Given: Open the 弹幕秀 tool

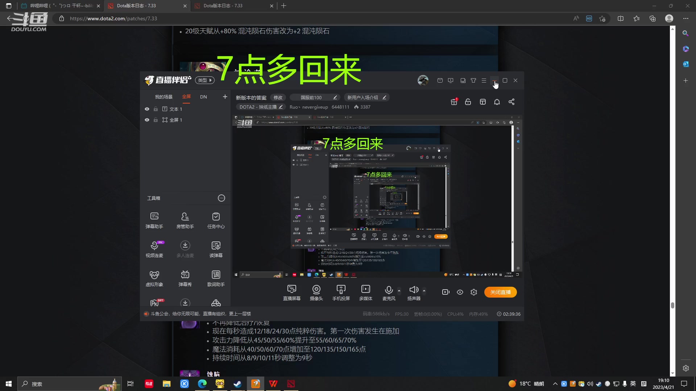Looking at the screenshot, I should 185,278.
